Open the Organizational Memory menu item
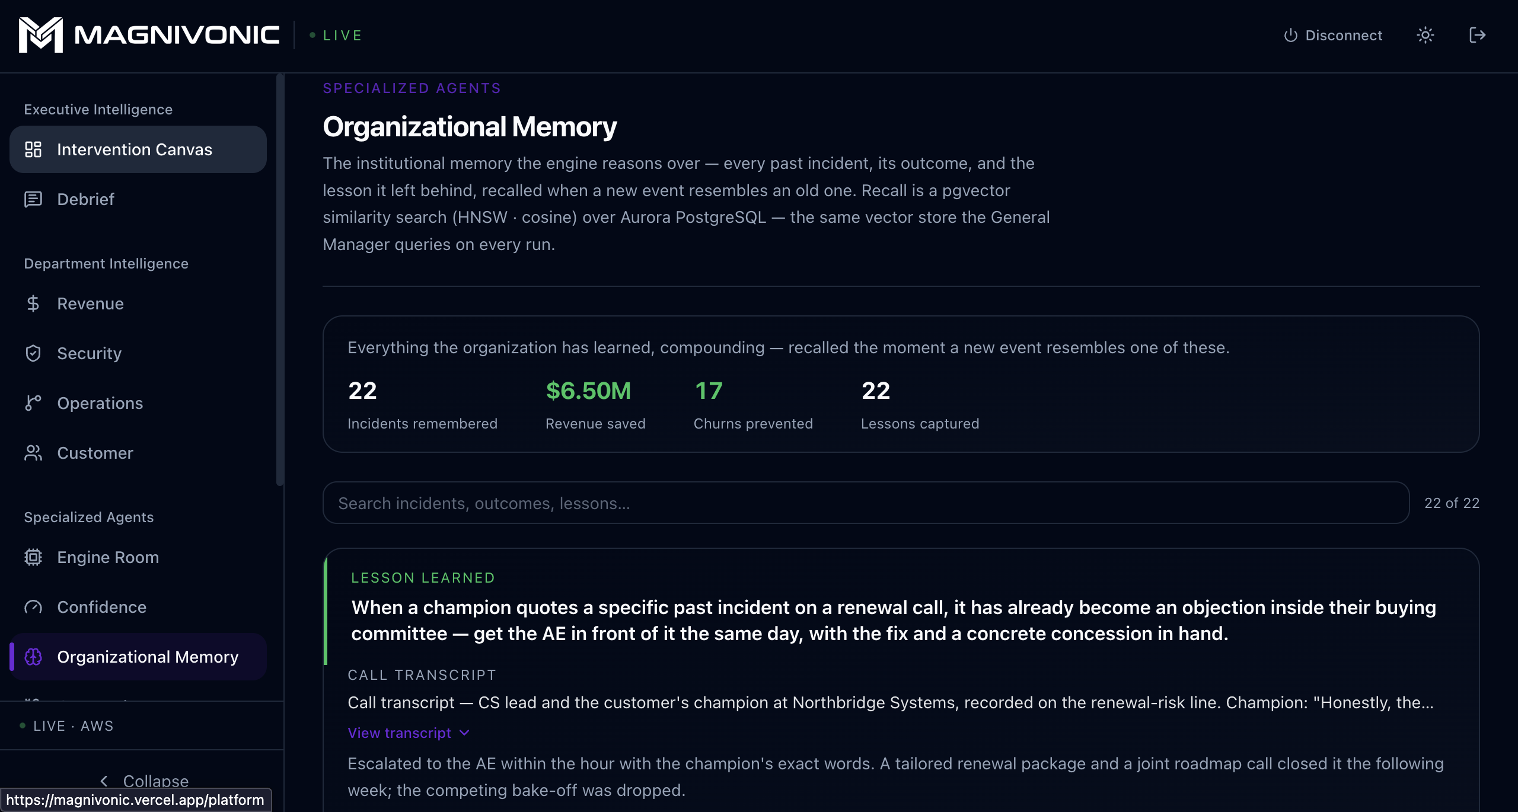The width and height of the screenshot is (1518, 812). (x=138, y=657)
